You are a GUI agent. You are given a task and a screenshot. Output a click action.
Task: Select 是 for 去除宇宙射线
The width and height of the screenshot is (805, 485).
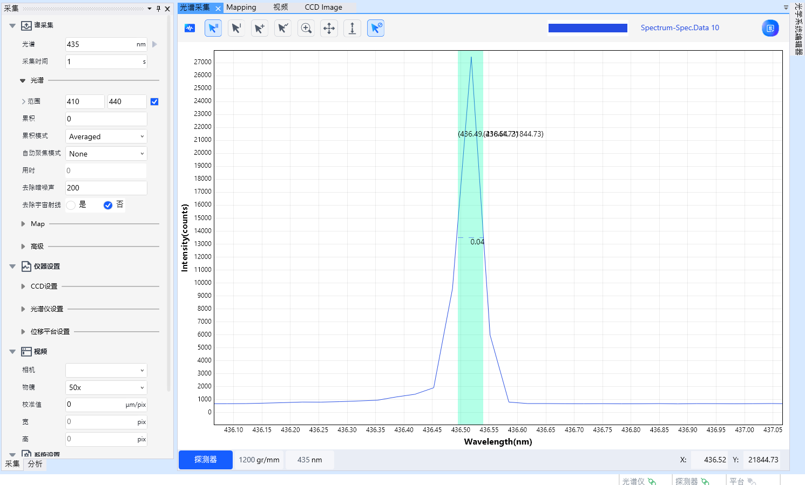[x=71, y=205]
